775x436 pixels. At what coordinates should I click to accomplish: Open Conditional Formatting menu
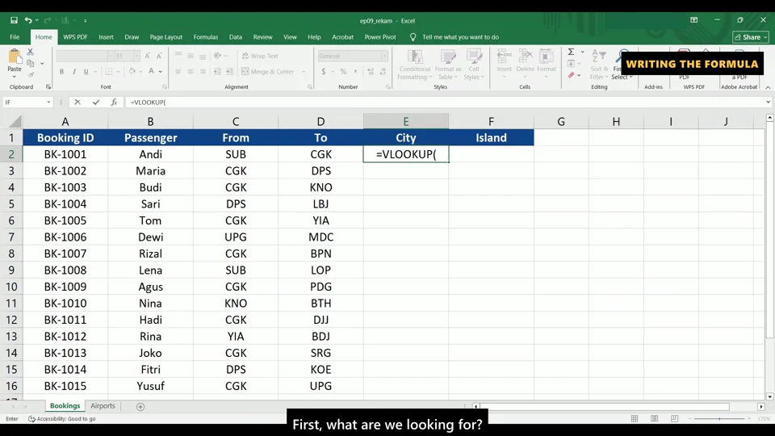[415, 65]
